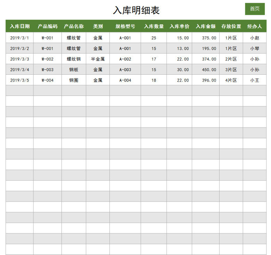The width and height of the screenshot is (271, 255).
Task: Select the 入库金额 column header
Action: (x=206, y=26)
